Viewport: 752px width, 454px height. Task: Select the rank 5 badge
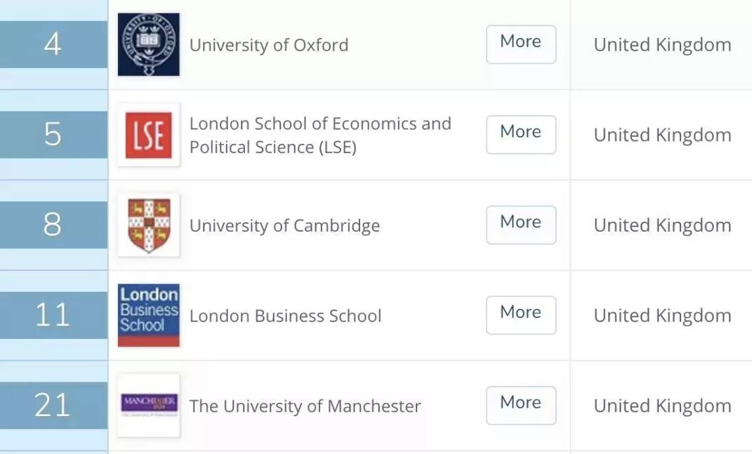[x=53, y=135]
